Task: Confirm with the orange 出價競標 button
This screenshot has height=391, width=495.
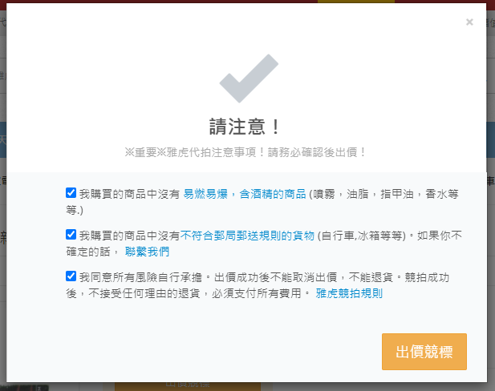Action: point(424,352)
